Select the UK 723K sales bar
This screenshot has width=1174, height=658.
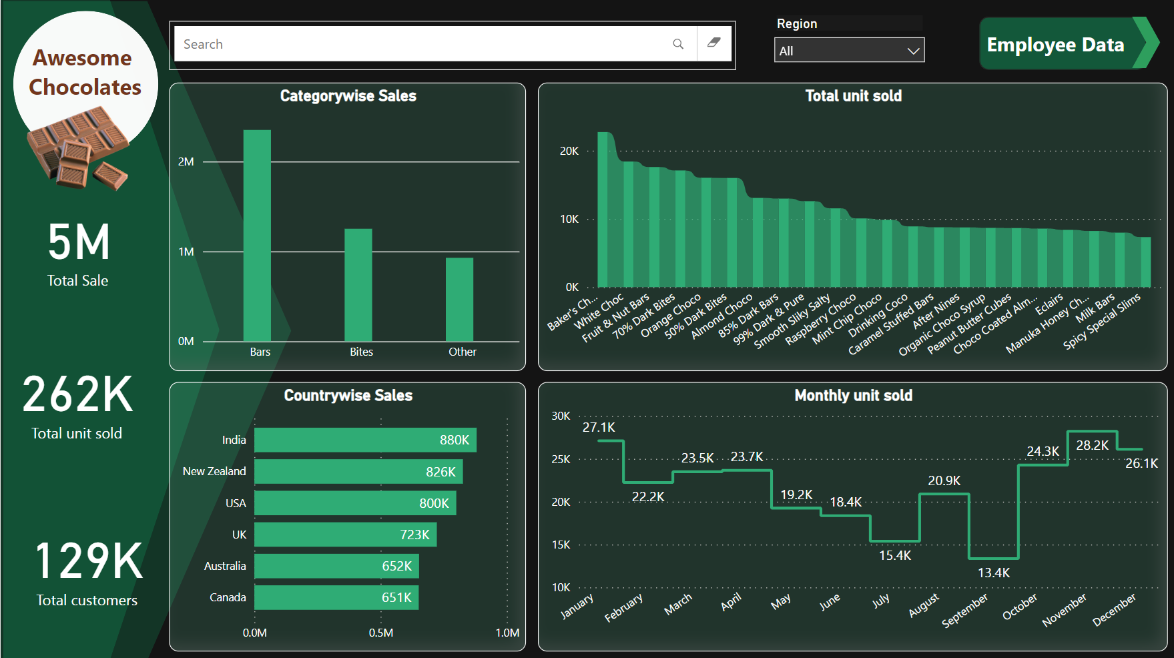tap(345, 535)
